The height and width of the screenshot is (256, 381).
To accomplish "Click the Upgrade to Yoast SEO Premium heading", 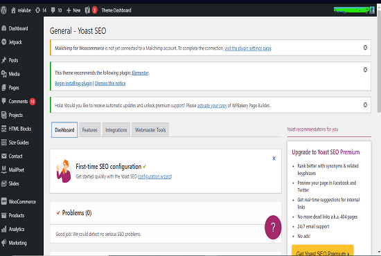I will [326, 152].
